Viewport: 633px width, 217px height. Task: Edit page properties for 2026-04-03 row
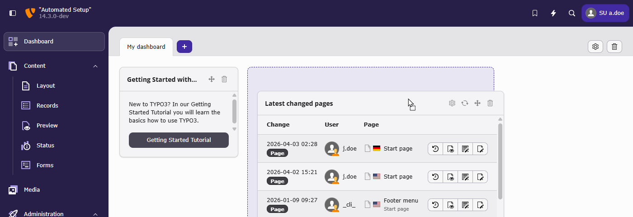click(x=480, y=149)
